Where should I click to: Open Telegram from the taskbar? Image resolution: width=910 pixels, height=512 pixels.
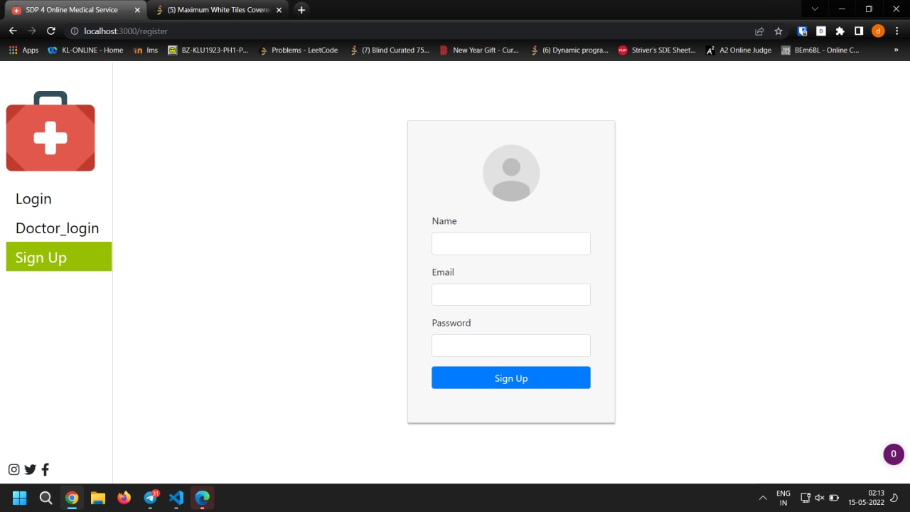[x=151, y=498]
